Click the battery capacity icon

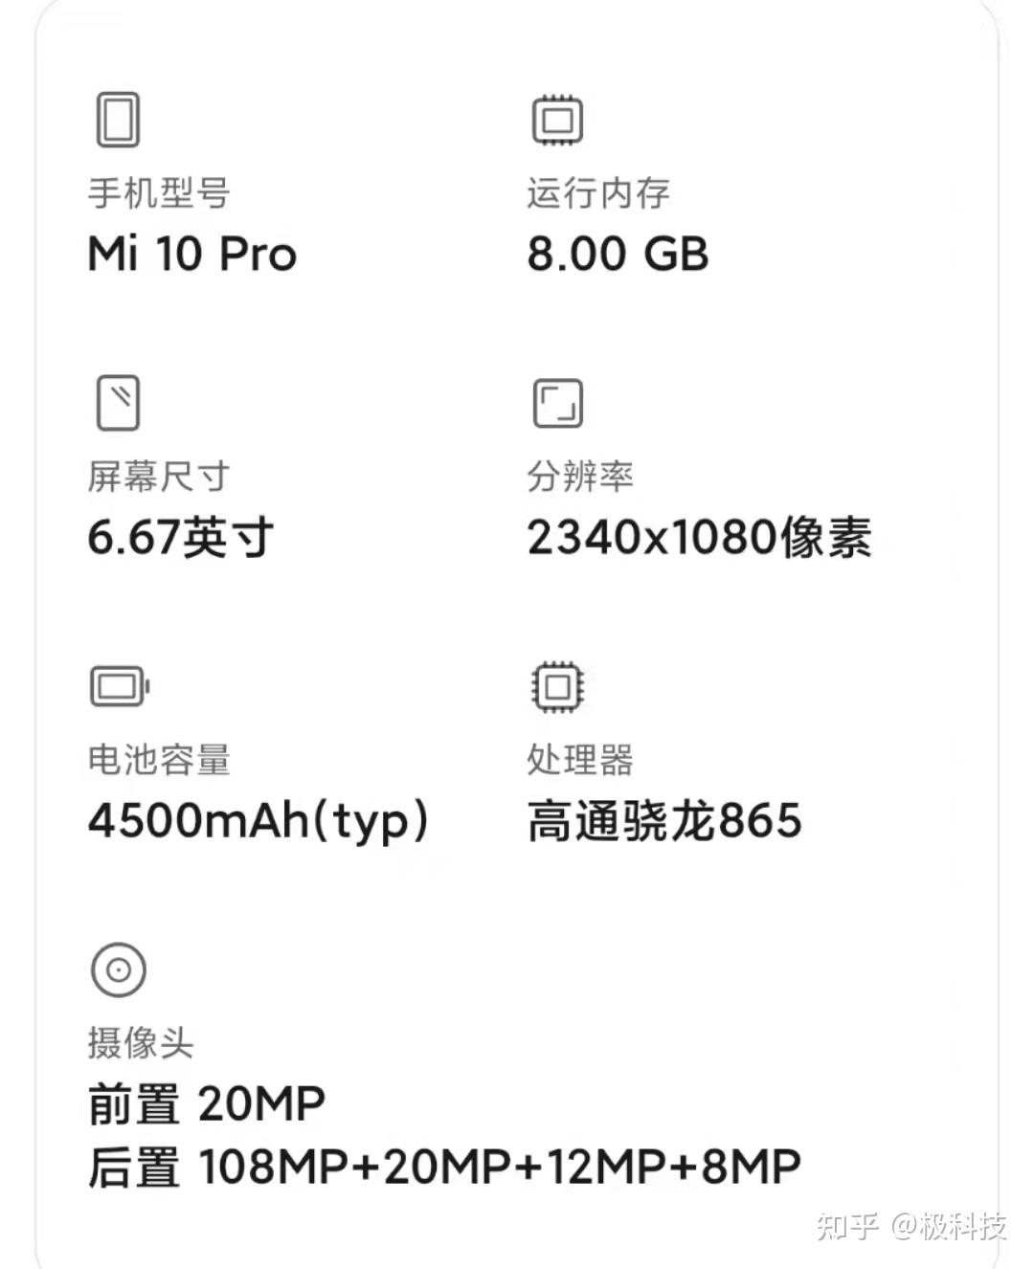(120, 686)
